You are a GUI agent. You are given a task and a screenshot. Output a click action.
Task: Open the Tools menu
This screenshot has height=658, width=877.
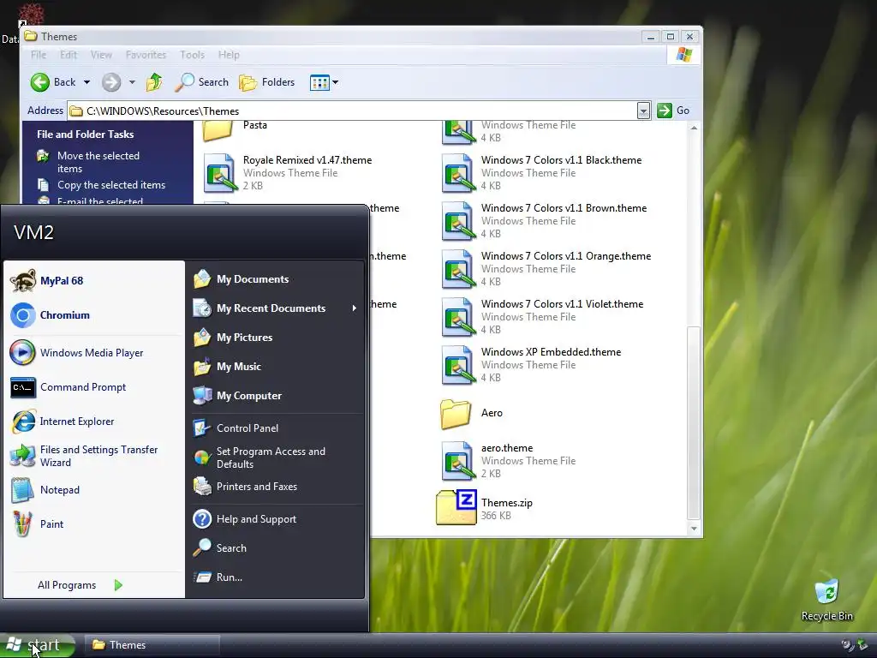[x=192, y=55]
